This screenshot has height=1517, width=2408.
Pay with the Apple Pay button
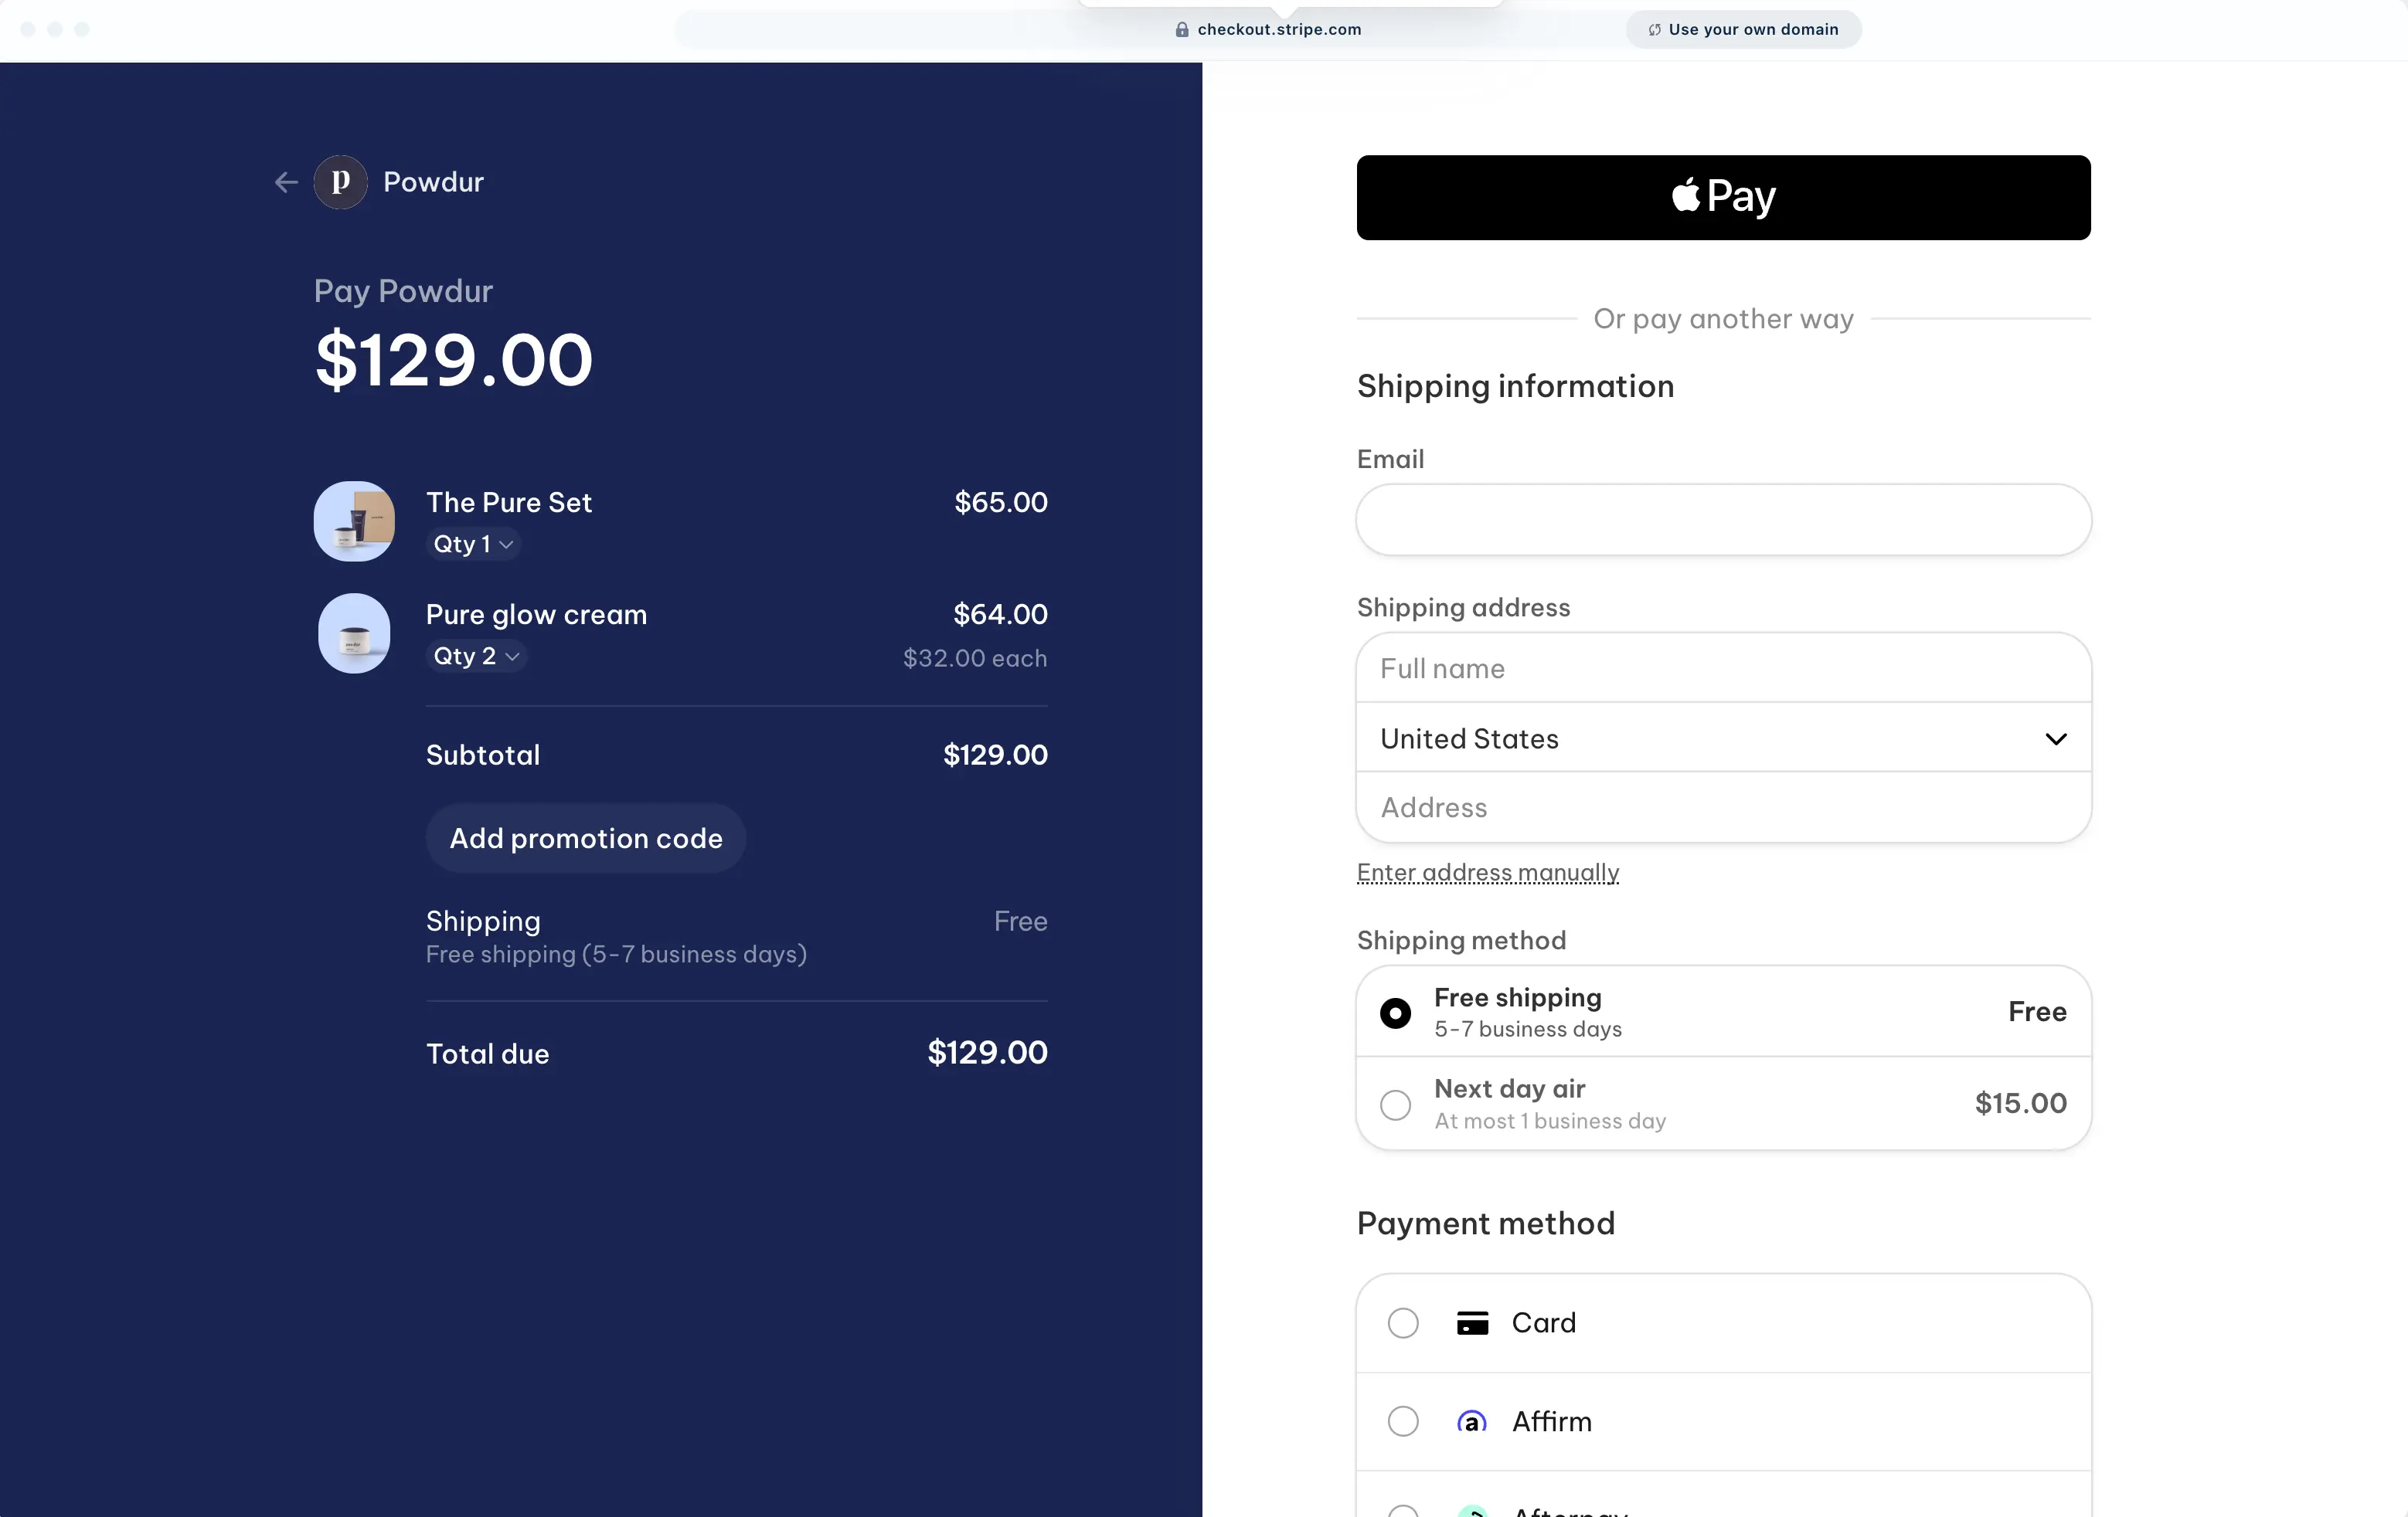(1722, 197)
